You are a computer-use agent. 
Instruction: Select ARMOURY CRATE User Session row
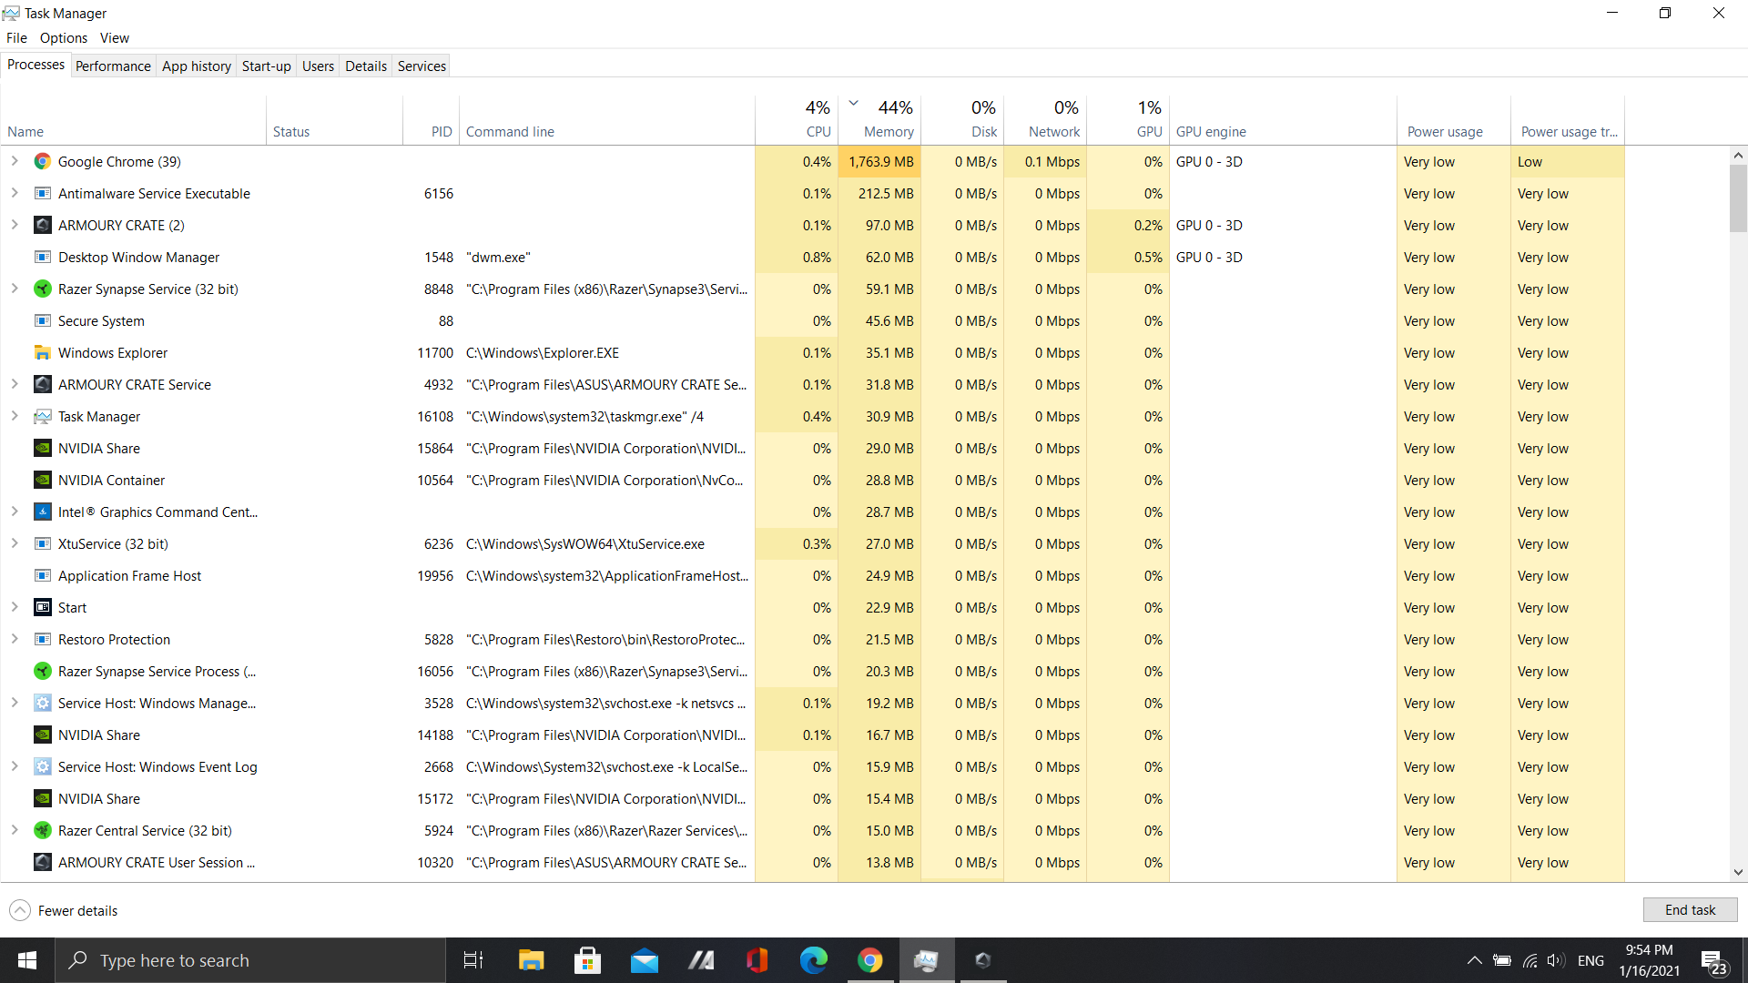pyautogui.click(x=813, y=862)
